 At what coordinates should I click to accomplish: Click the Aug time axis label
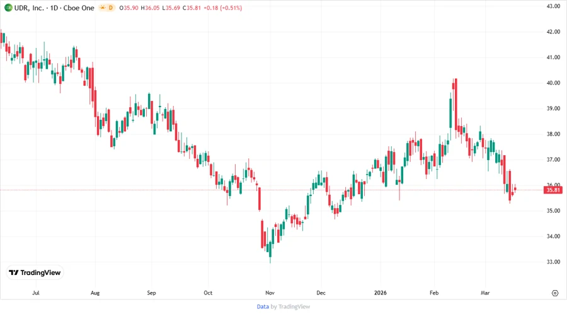[x=94, y=293]
